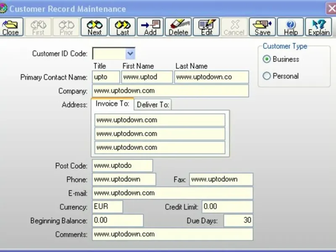Click the Primary Contact Name label
The width and height of the screenshot is (336, 252).
(x=54, y=77)
